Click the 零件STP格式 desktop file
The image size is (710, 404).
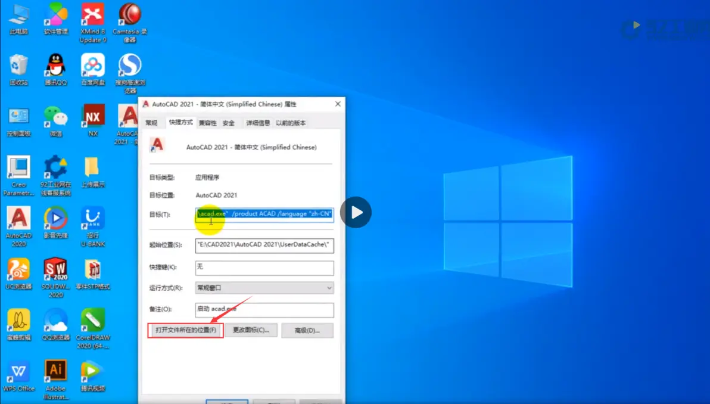(93, 274)
